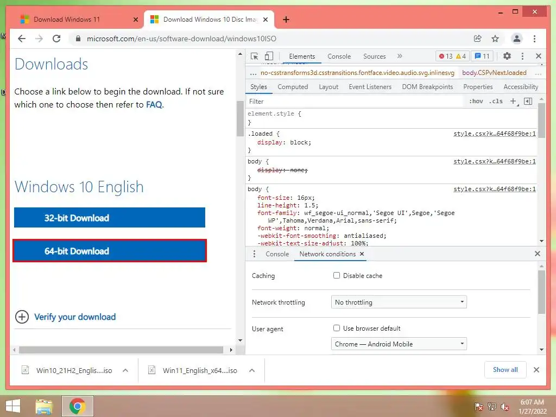Open Win10_21H2 download options chevron
The height and width of the screenshot is (417, 556).
click(125, 370)
